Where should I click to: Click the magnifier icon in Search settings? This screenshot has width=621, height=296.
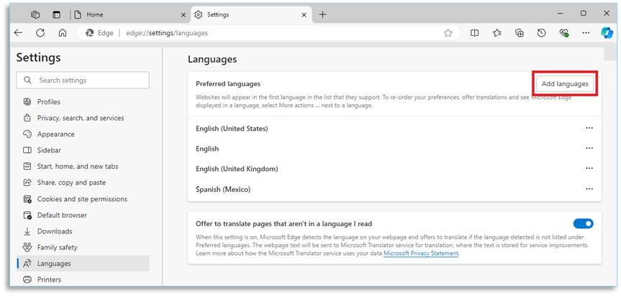27,80
